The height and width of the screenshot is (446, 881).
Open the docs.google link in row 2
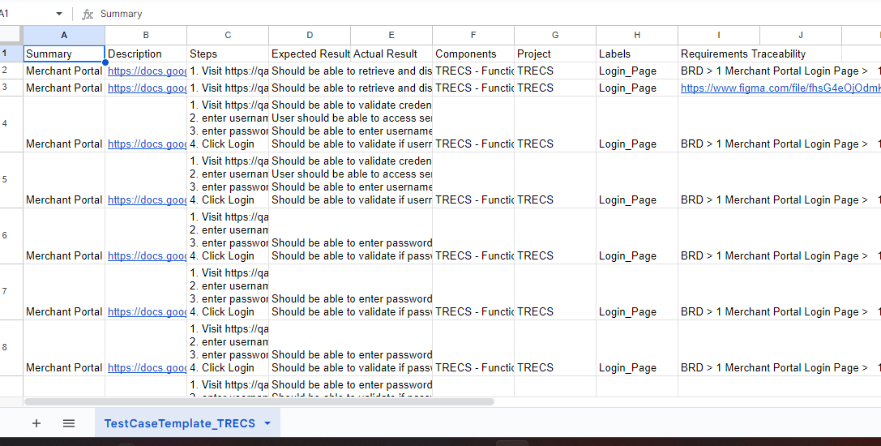click(x=147, y=71)
